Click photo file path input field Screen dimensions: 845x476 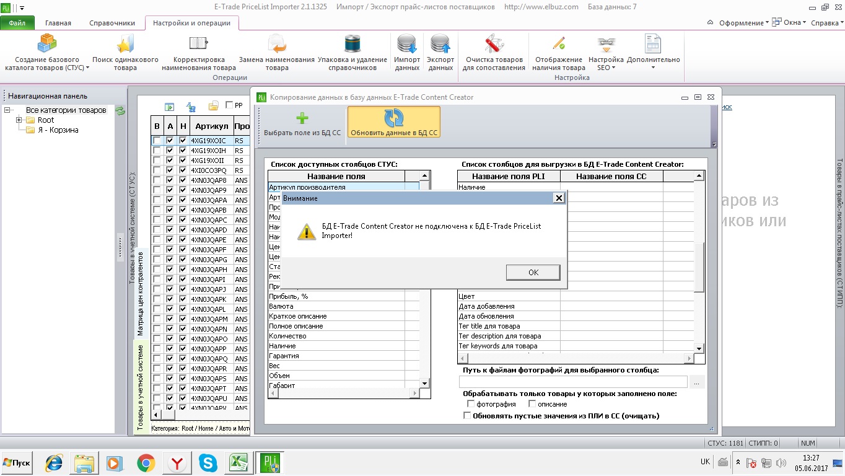pos(573,382)
